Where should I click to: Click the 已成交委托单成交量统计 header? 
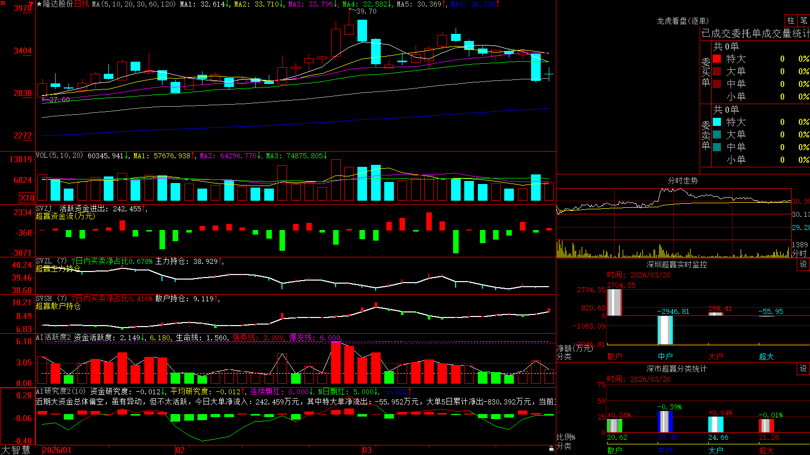point(755,33)
